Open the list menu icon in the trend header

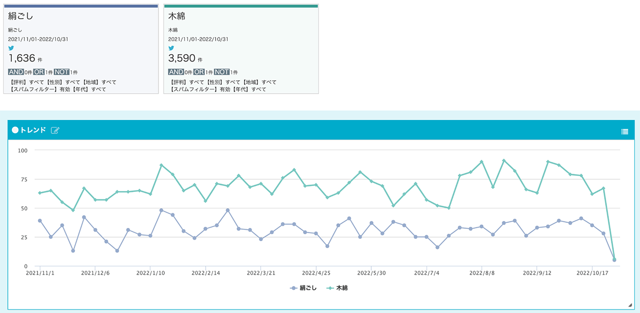tap(625, 131)
